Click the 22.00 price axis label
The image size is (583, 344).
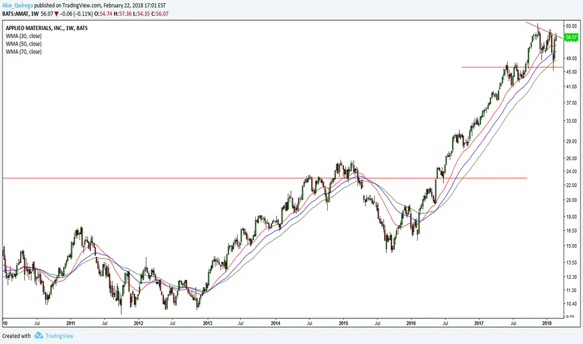570,185
